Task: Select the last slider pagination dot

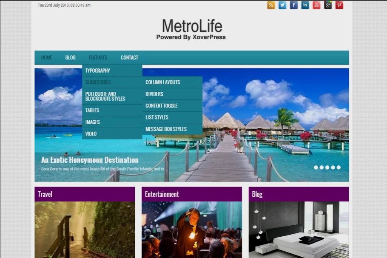Action: point(339,167)
